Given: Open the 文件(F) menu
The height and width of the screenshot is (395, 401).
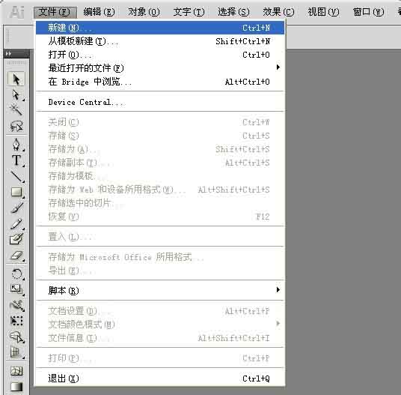Looking at the screenshot, I should coord(55,12).
